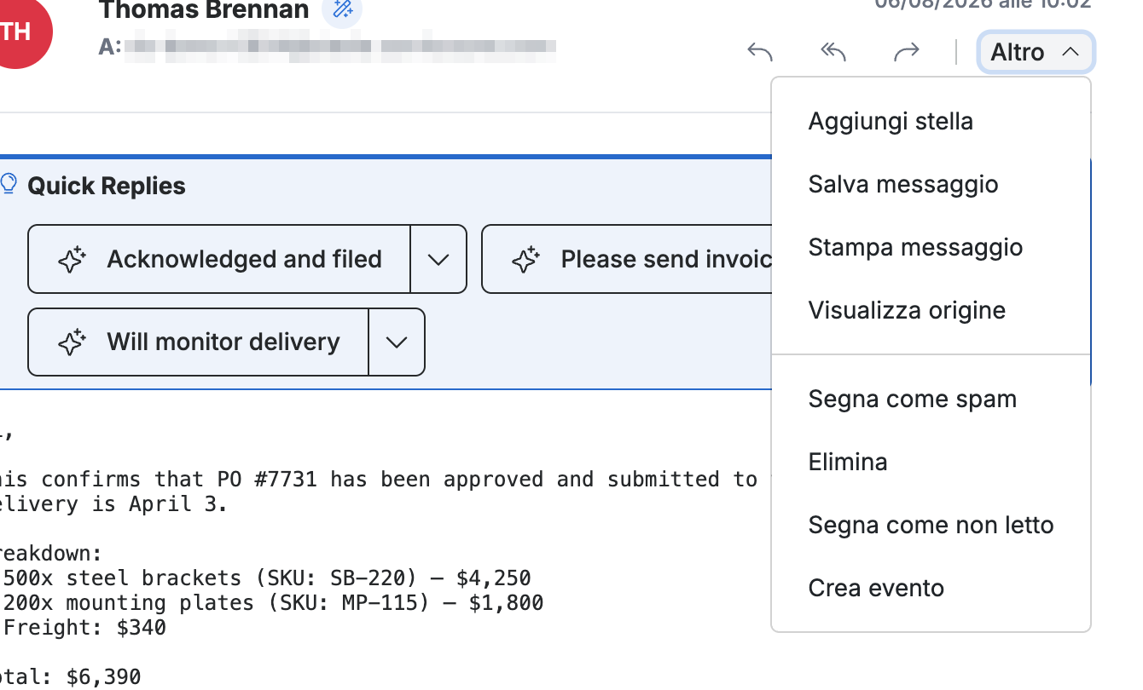Choose the Will monitor delivery quick reply
Image resolution: width=1143 pixels, height=690 pixels.
(199, 342)
